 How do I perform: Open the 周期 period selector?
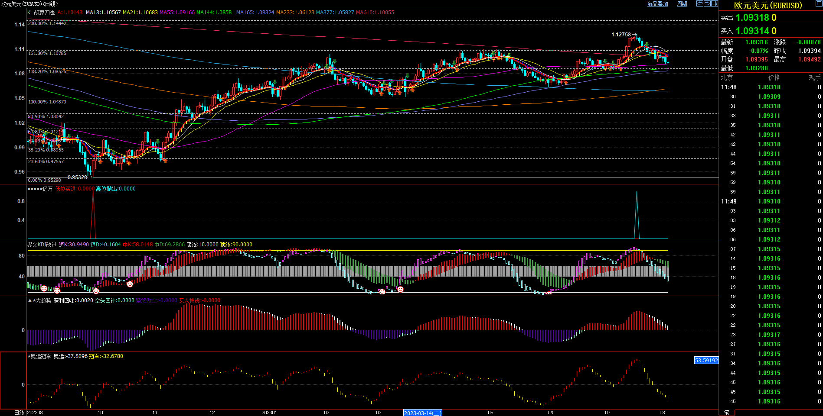[x=682, y=4]
